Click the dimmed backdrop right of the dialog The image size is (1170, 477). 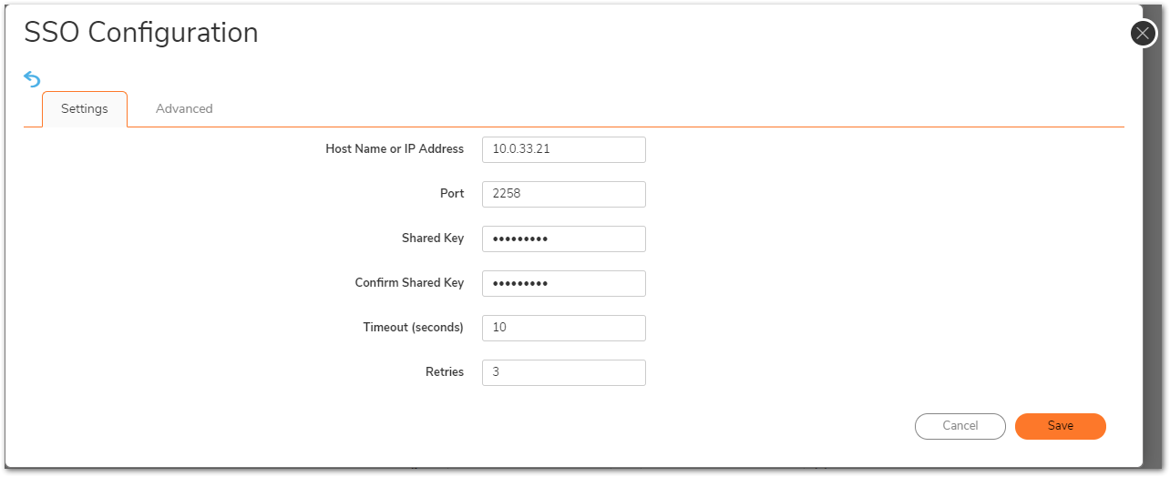pyautogui.click(x=1155, y=273)
